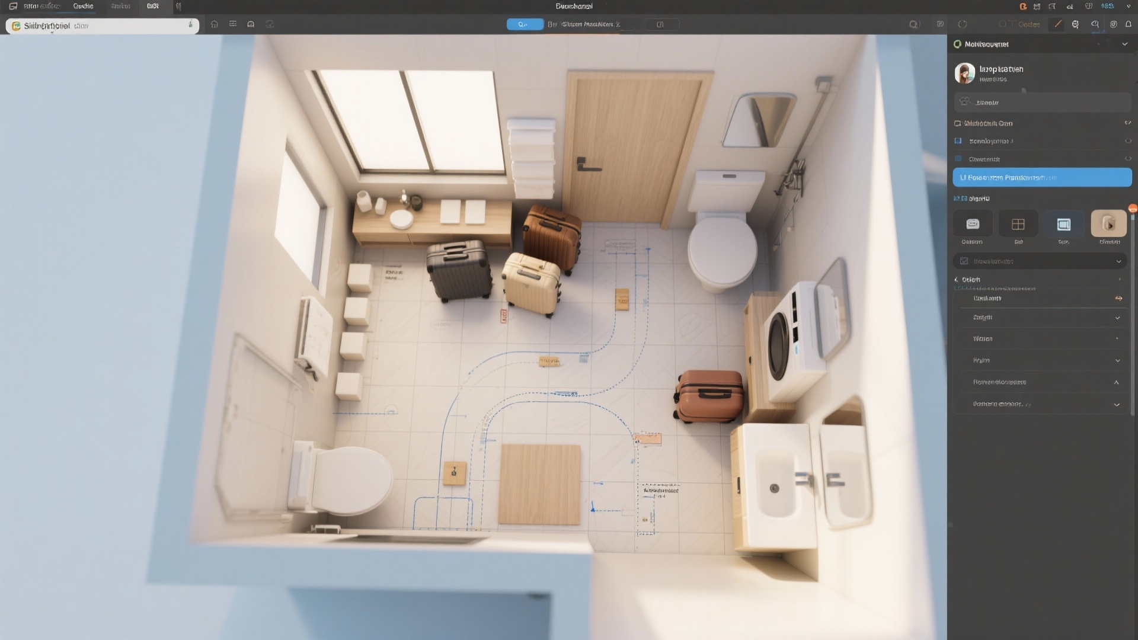Click the home icon in the toolbar
The height and width of the screenshot is (640, 1138).
coord(215,24)
